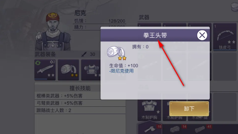The height and width of the screenshot is (134, 238).
Task: Click the 武器 category heading
Action: point(144,17)
